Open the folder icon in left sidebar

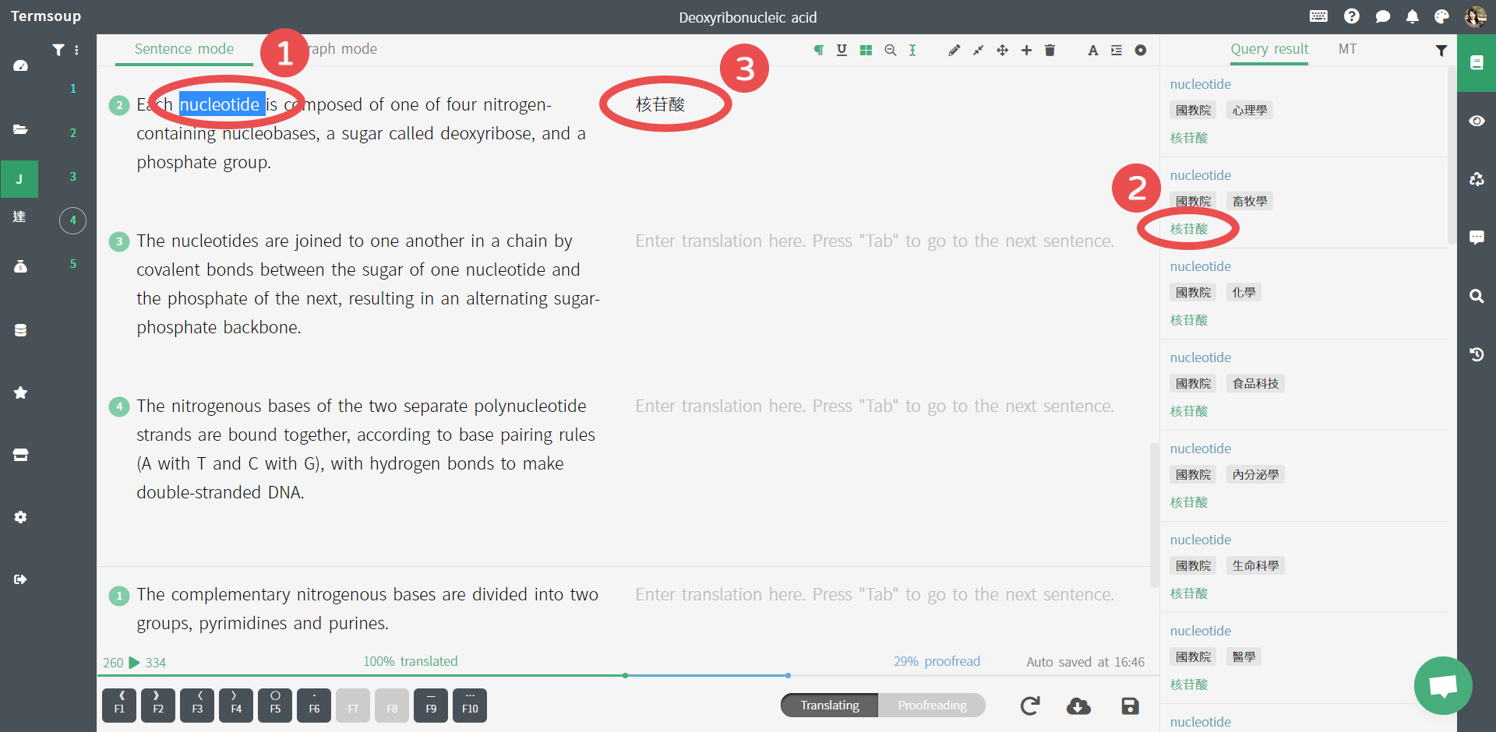point(20,129)
